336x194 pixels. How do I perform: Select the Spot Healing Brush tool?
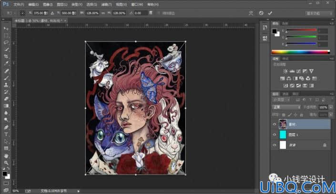point(6,71)
